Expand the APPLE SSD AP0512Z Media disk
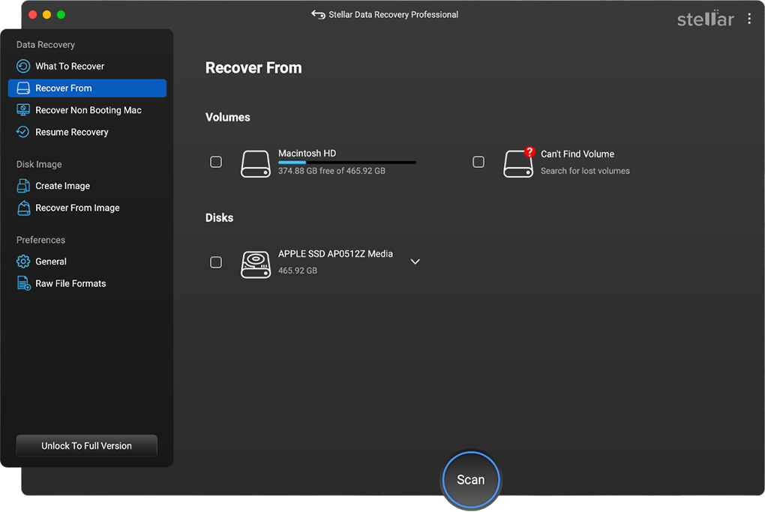This screenshot has height=512, width=765. [415, 262]
